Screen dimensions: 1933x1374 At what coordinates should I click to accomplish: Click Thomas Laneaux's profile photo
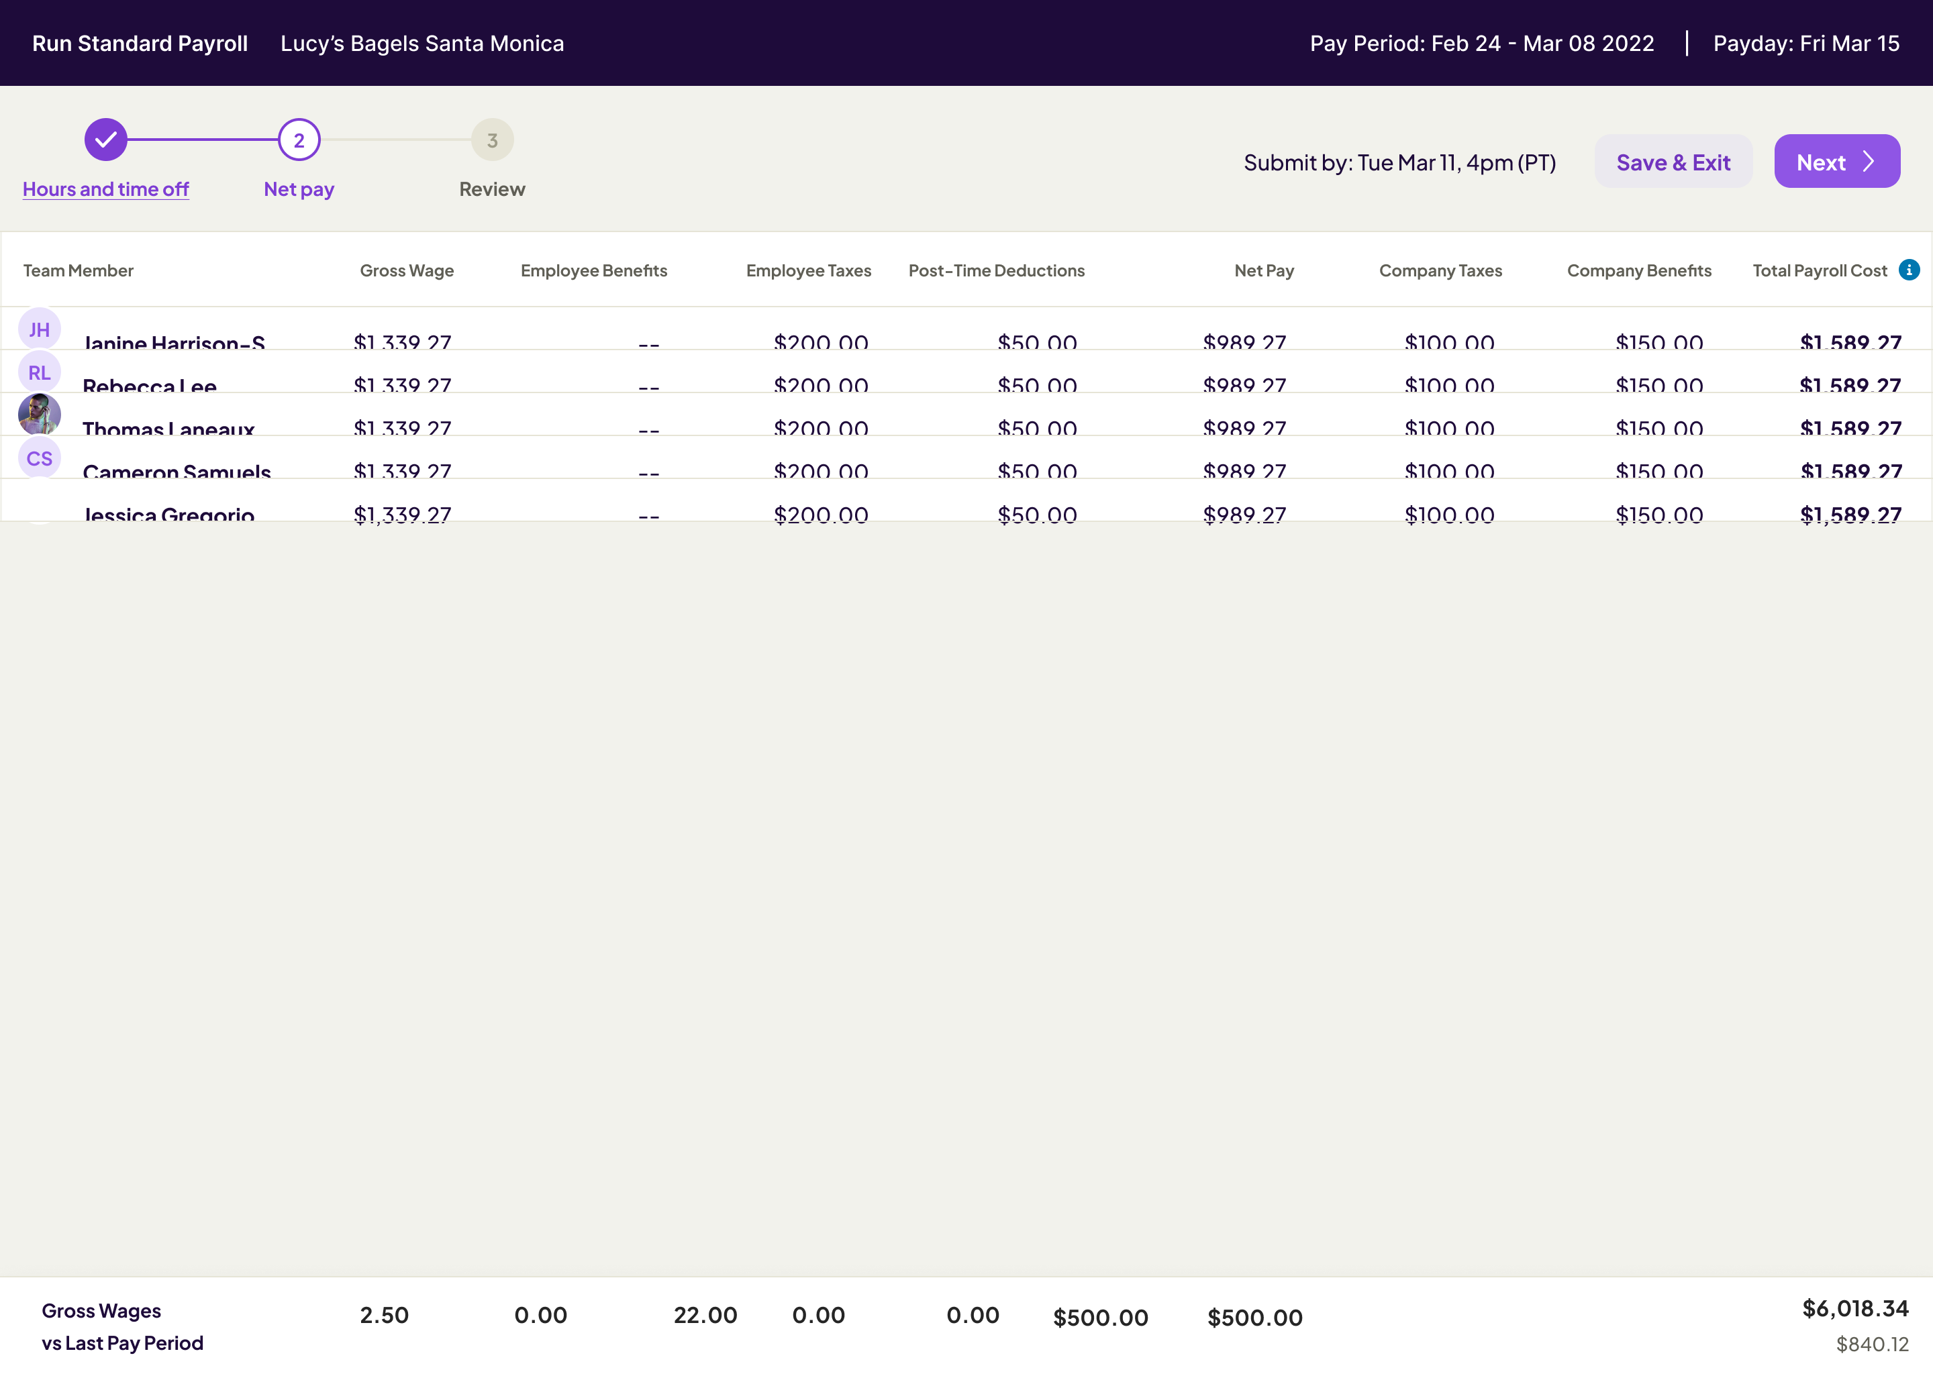(x=39, y=415)
